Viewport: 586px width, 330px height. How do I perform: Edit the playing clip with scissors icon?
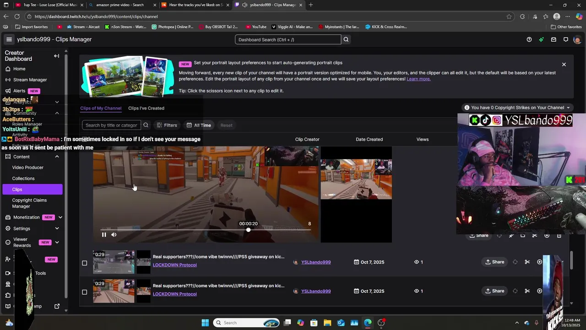coord(534,236)
